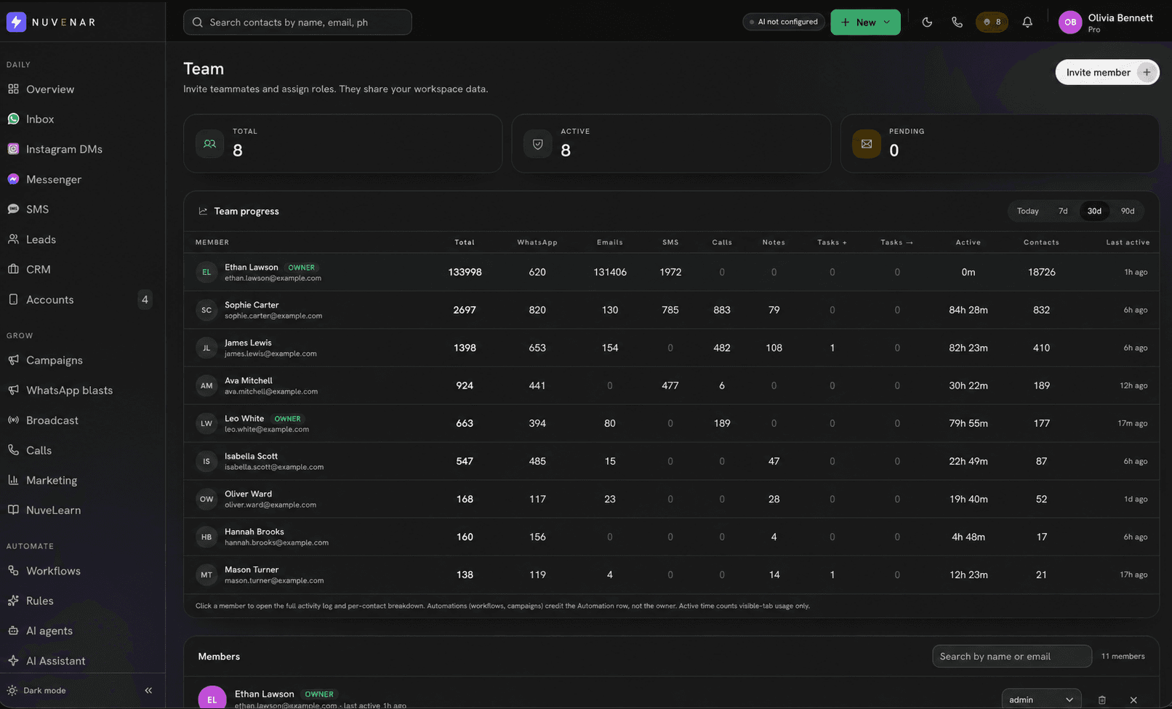
Task: Open Ava Mitchell's activity row
Action: click(x=671, y=385)
